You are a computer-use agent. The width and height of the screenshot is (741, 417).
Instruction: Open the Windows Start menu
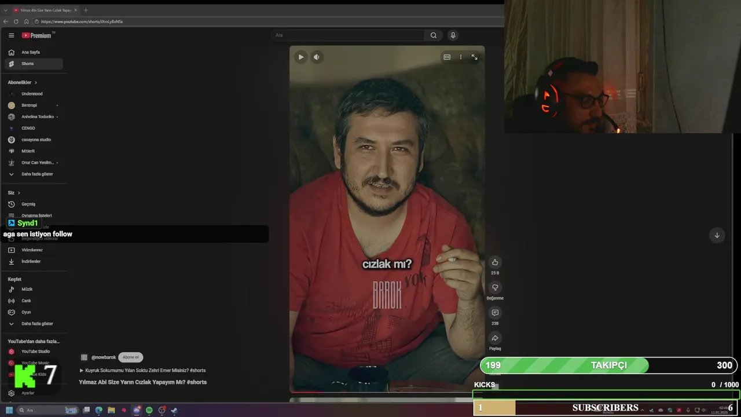click(x=9, y=410)
